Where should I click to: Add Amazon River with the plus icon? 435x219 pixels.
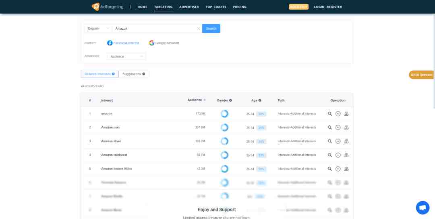pos(338,141)
